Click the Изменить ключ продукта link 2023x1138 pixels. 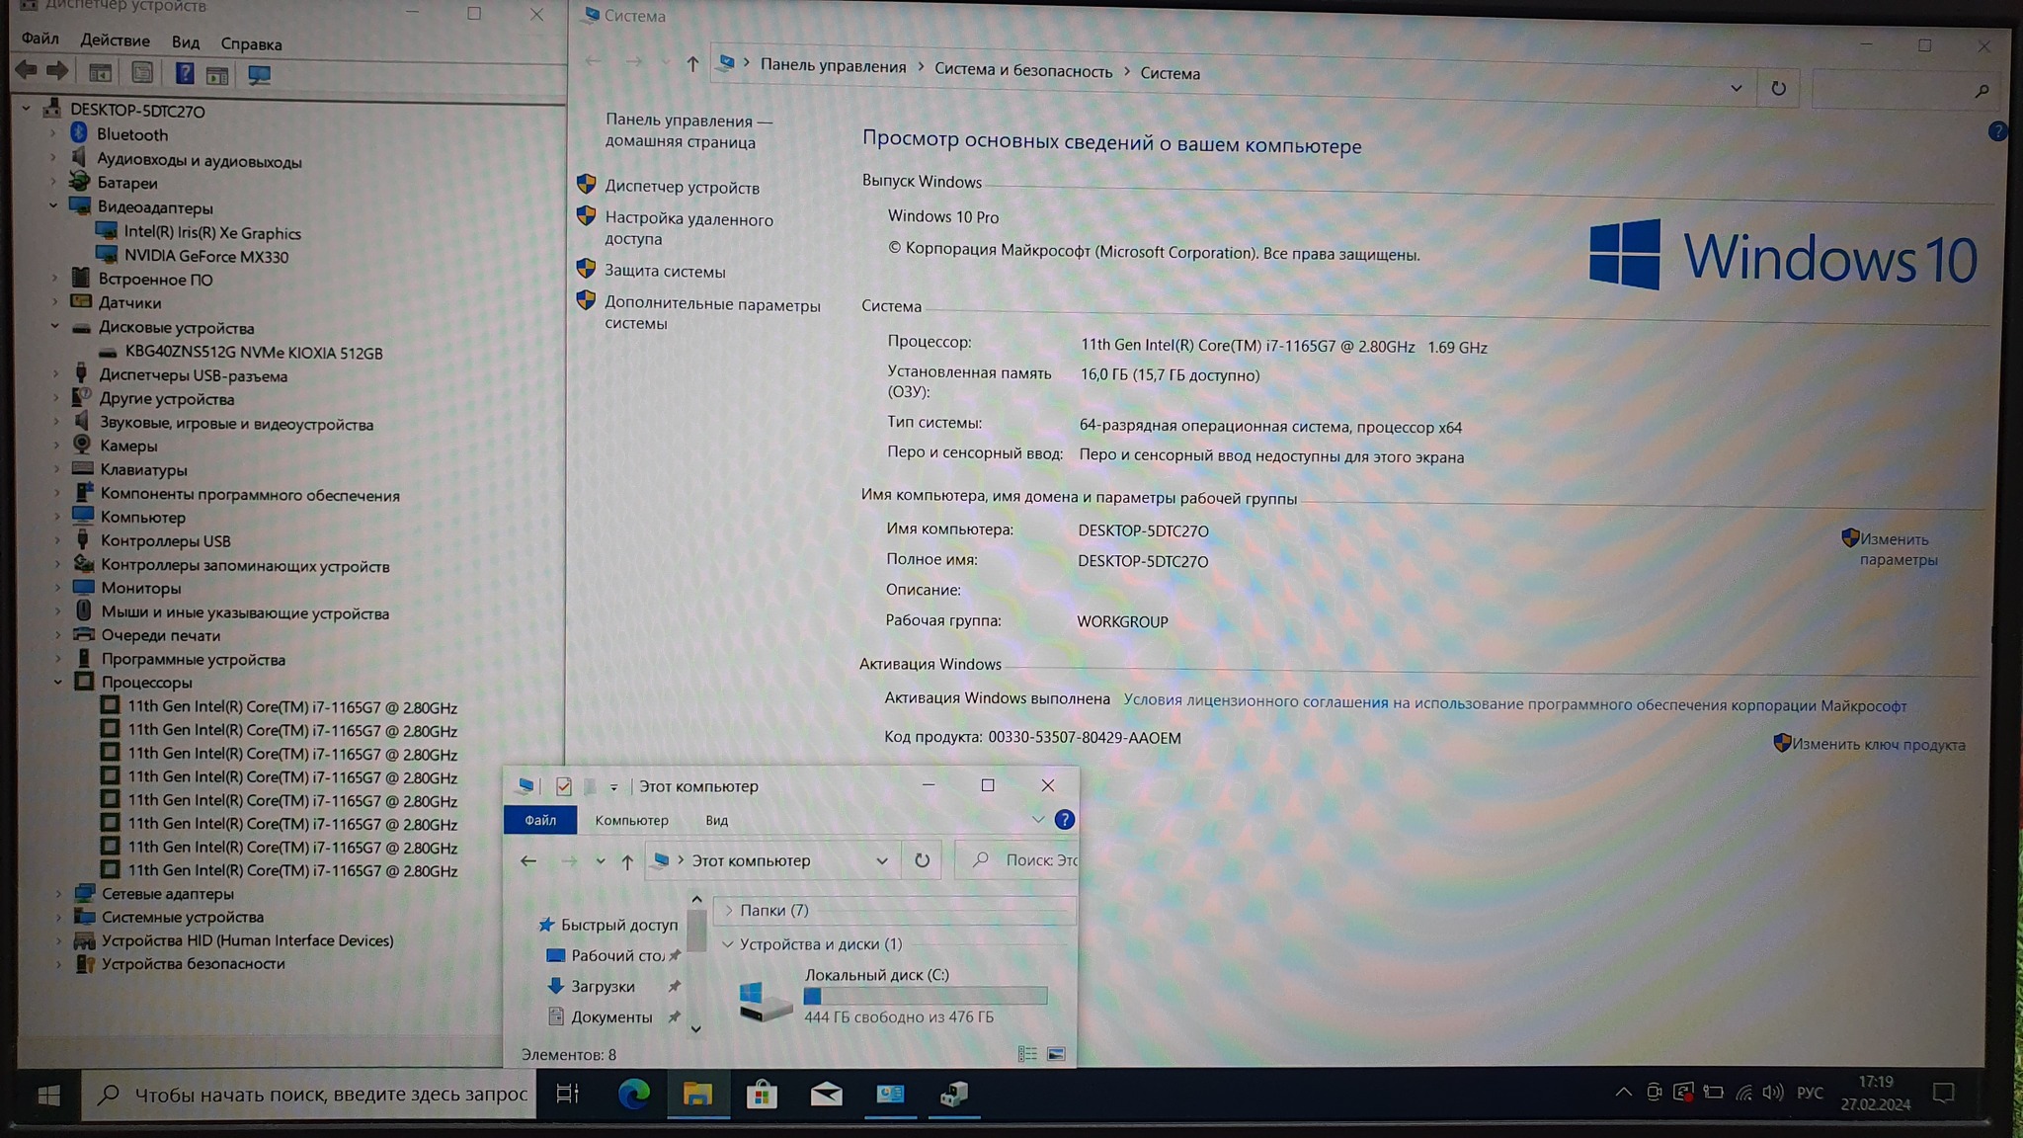tap(1878, 745)
